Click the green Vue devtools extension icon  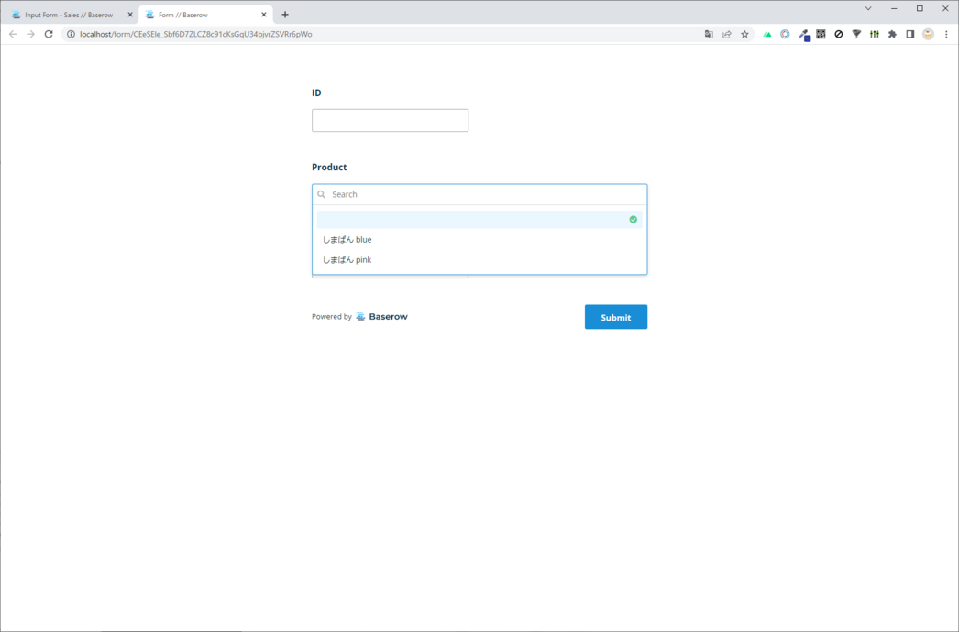pos(767,35)
